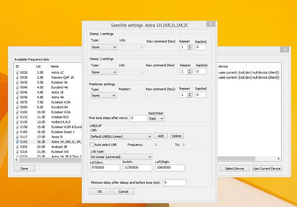The height and width of the screenshot is (207, 297).
Task: Click satellite icon for Amos 5i row
Action: [17, 137]
